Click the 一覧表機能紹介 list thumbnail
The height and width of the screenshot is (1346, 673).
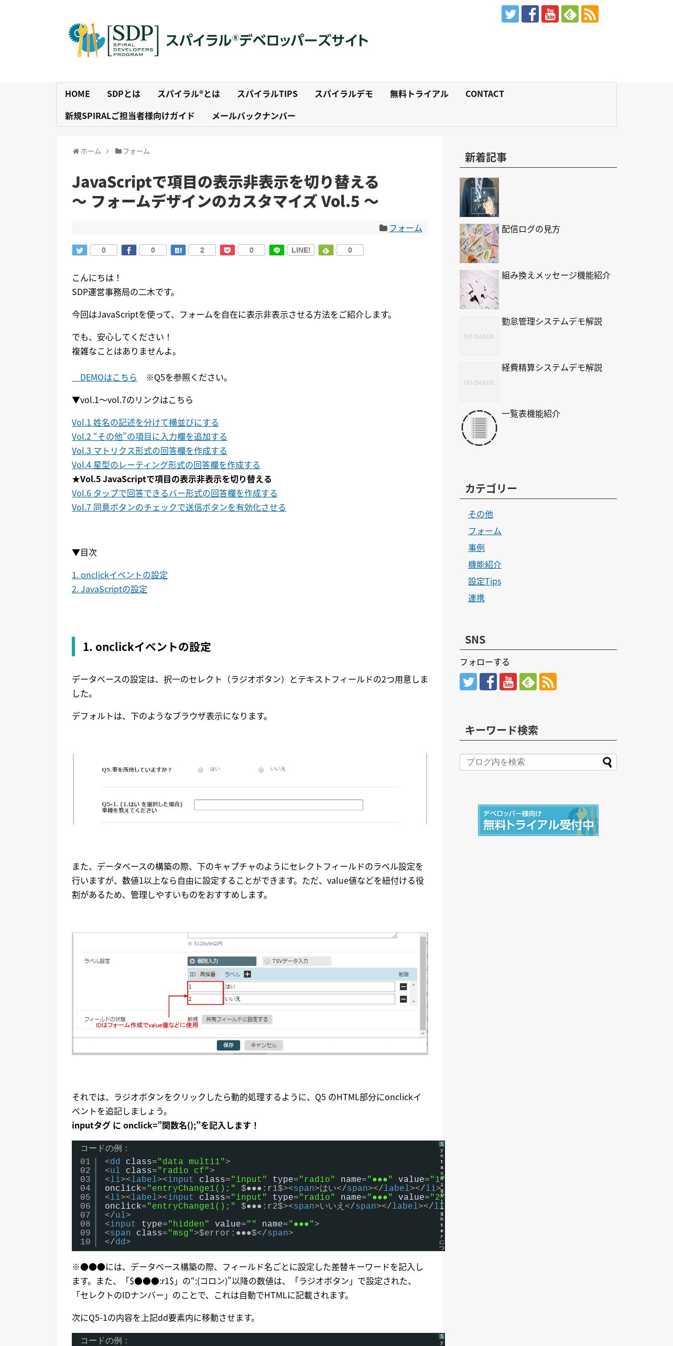coord(479,428)
